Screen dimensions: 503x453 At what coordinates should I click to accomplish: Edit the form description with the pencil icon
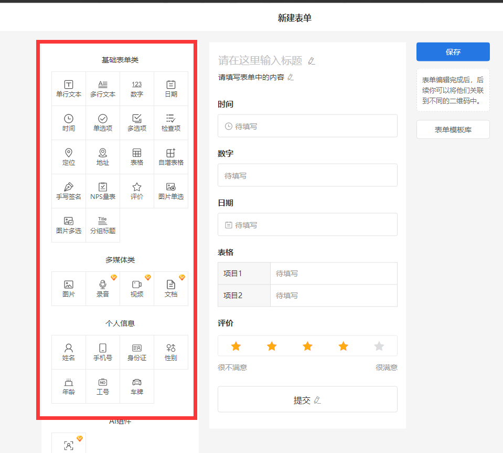291,77
